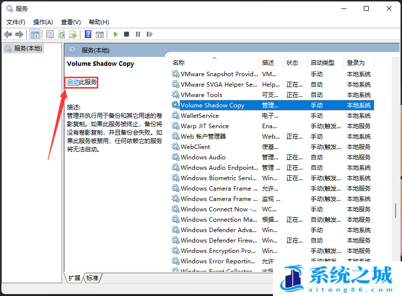Open the 帮助(H) menu
This screenshot has width=402, height=296.
click(99, 22)
